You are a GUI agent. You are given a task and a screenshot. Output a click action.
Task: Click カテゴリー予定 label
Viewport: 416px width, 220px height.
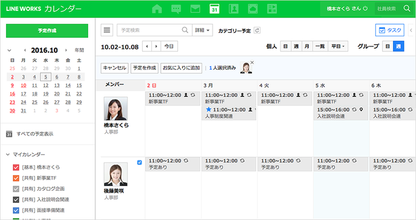point(234,30)
